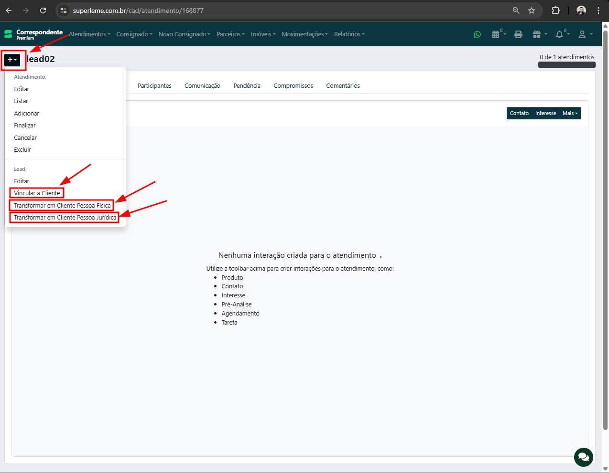
Task: Open the Relatórios navbar dropdown
Action: pyautogui.click(x=349, y=34)
